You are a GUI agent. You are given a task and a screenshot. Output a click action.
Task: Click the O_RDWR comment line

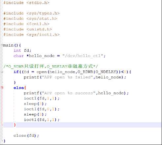[51, 66]
